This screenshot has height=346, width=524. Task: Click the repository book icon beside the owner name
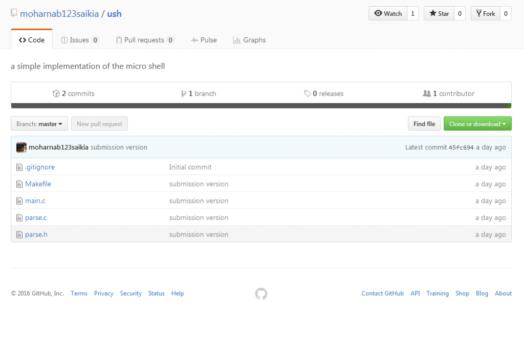[14, 13]
